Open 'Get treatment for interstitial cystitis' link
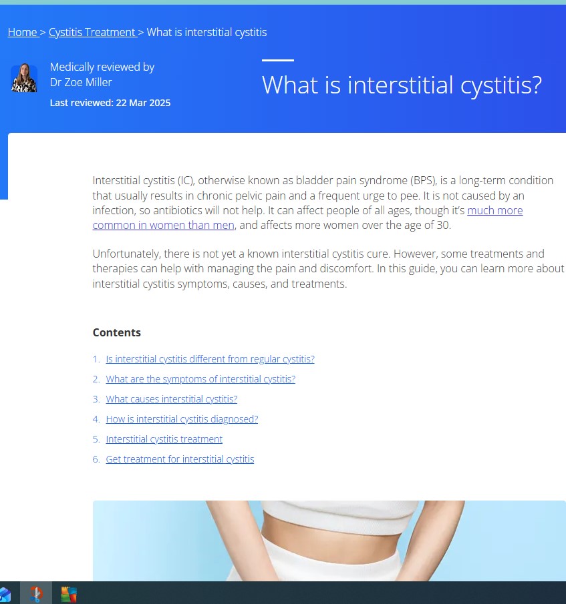The height and width of the screenshot is (604, 566). (x=180, y=459)
